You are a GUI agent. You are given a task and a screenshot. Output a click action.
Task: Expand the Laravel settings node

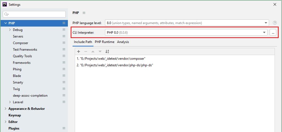tap(10, 102)
